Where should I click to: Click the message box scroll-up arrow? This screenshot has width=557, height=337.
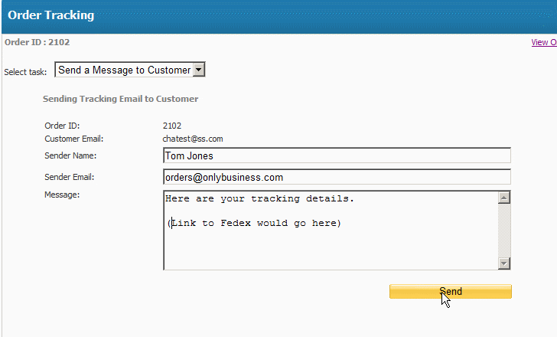coord(504,198)
